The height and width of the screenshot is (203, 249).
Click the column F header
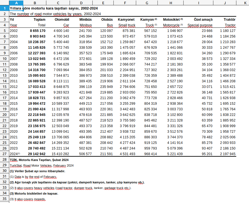125,3
